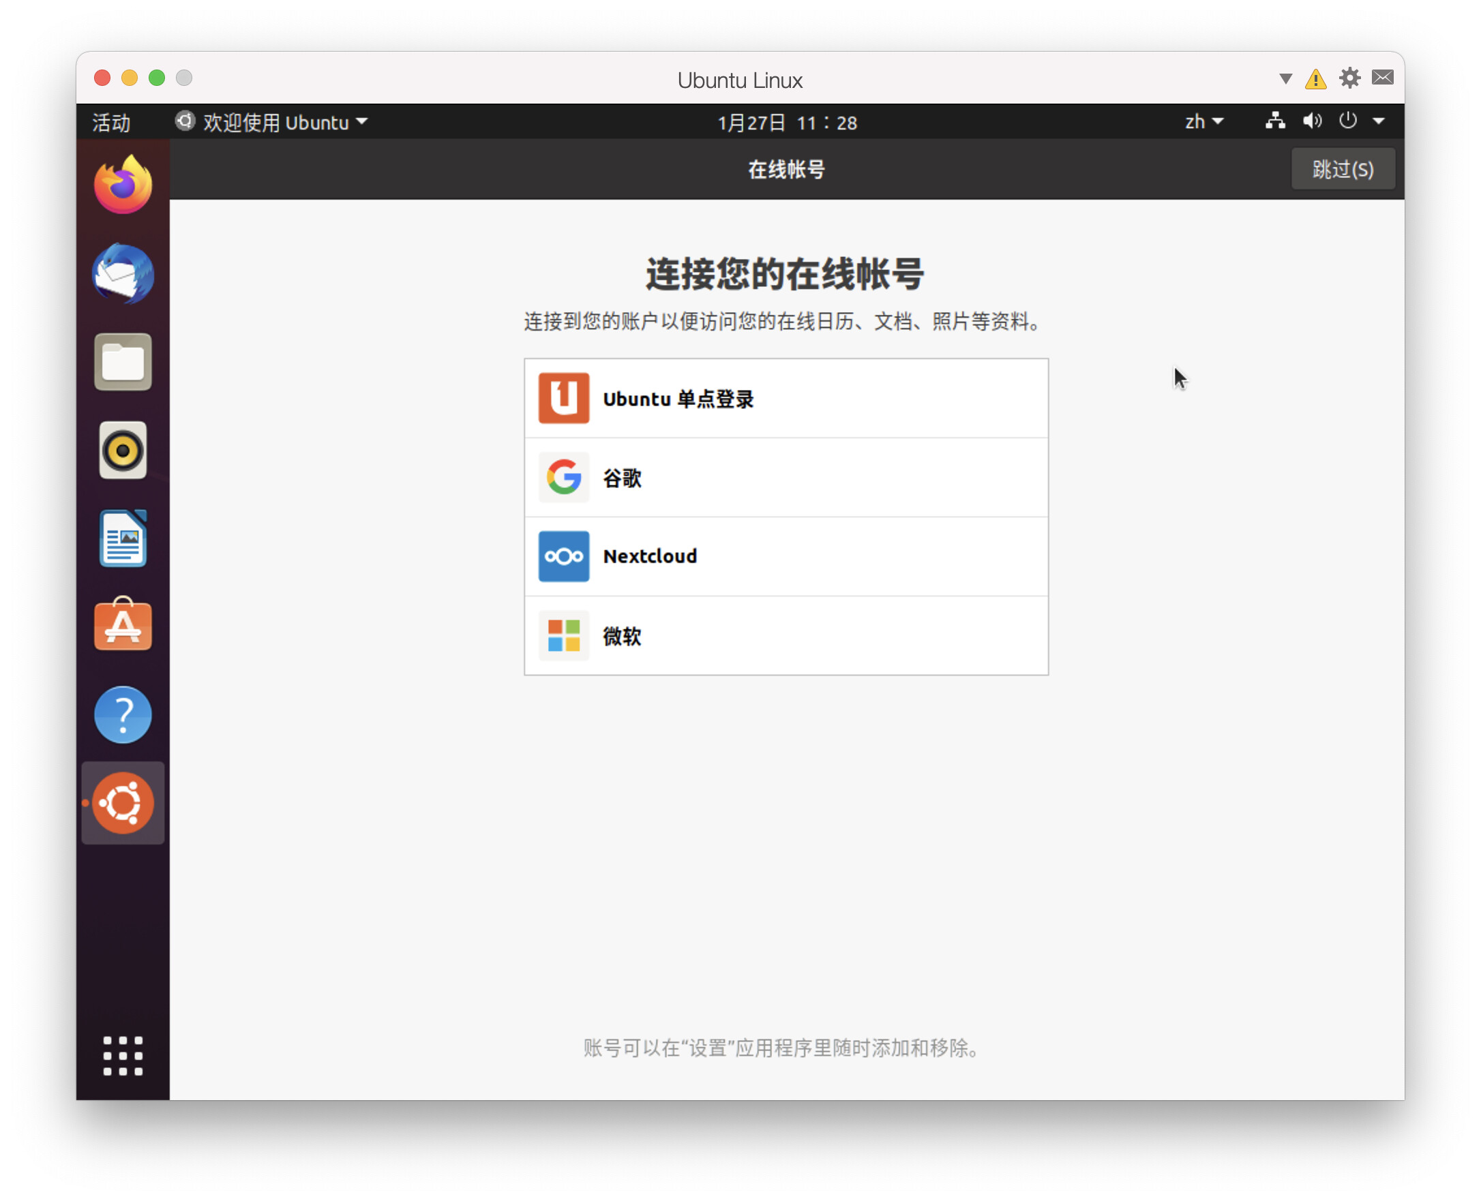Open the 活动 activities overview
The width and height of the screenshot is (1481, 1201).
point(111,123)
